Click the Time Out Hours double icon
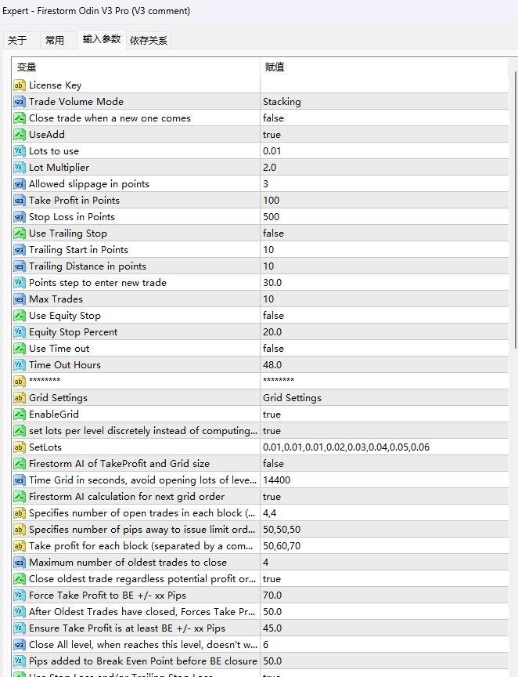This screenshot has width=518, height=677. [19, 365]
